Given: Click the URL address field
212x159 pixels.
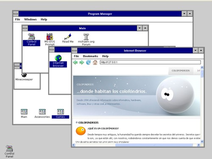Looking at the screenshot, I should click(151, 62).
